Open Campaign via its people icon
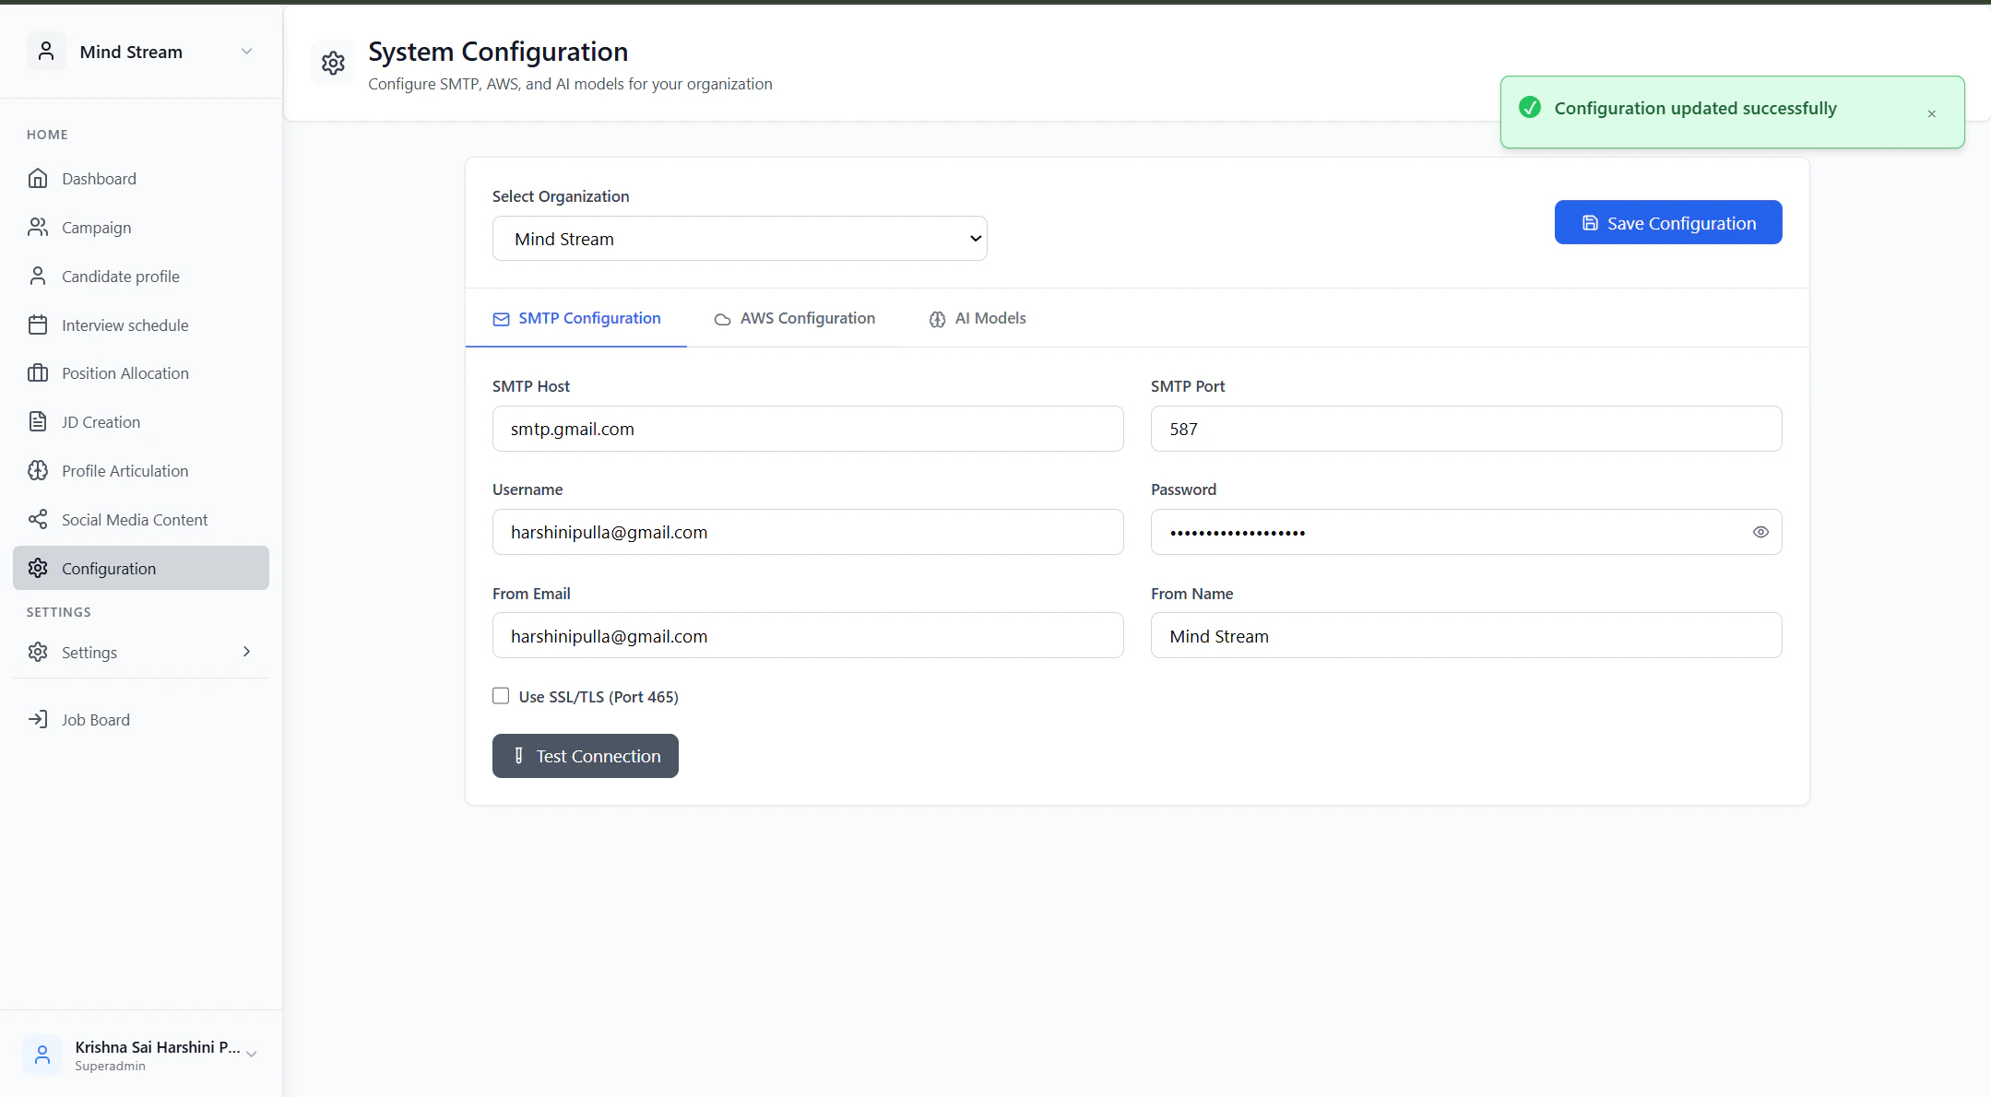 38,228
